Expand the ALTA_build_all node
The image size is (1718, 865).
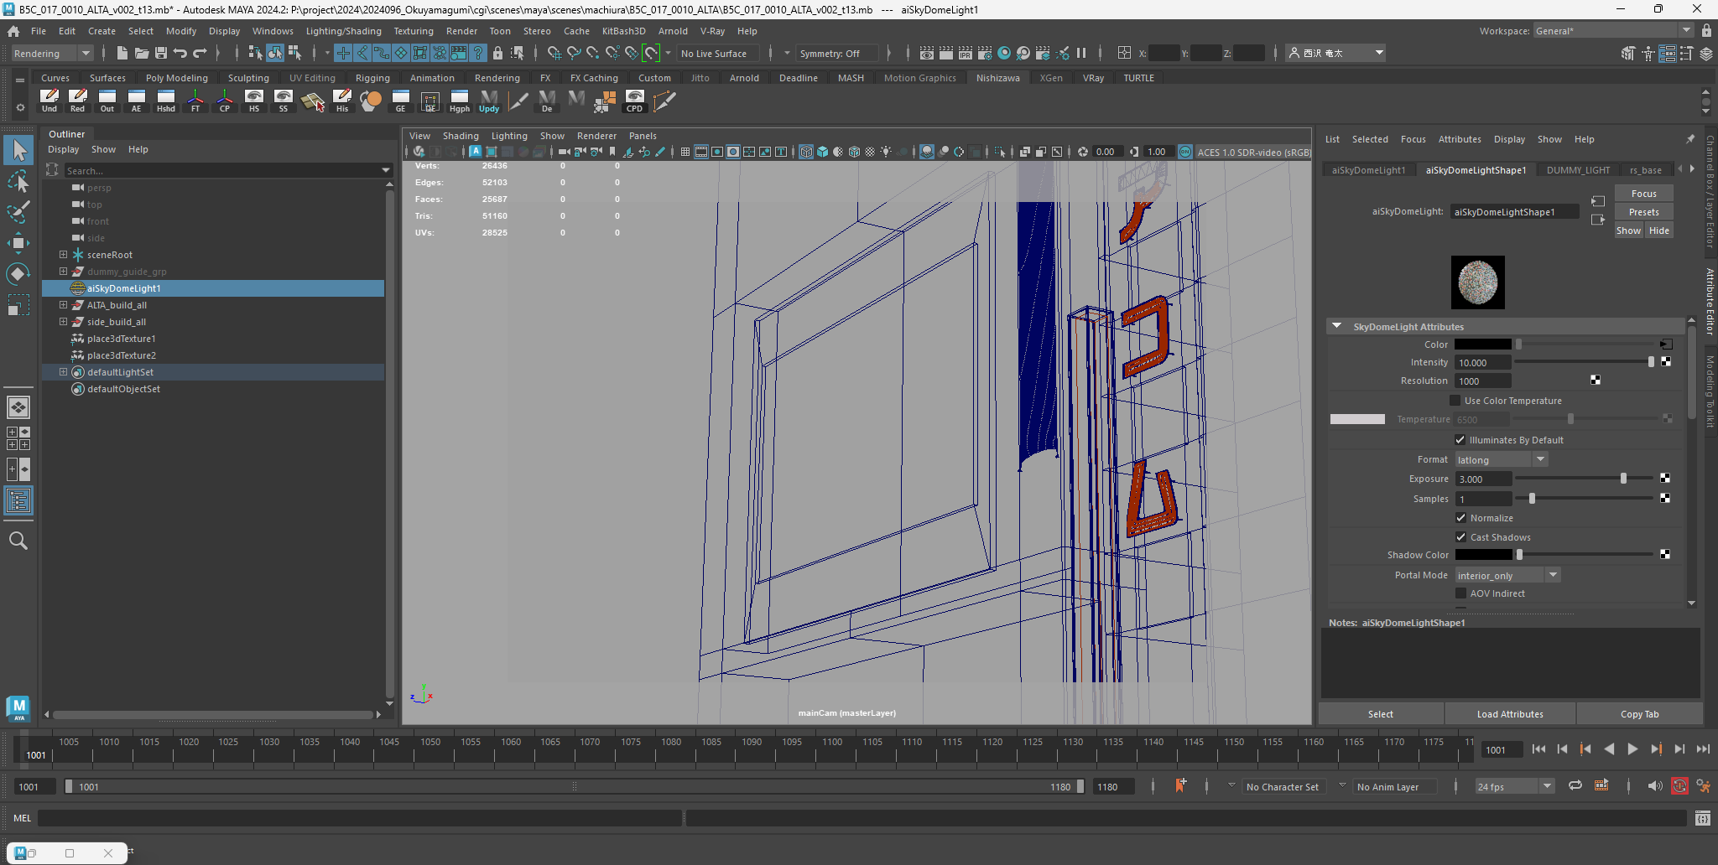(63, 305)
